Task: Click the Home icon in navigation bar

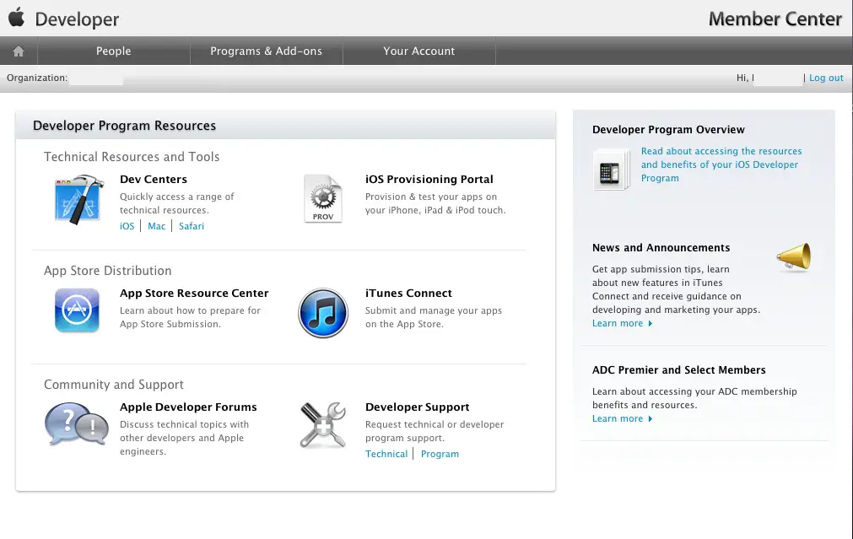Action: (x=19, y=51)
